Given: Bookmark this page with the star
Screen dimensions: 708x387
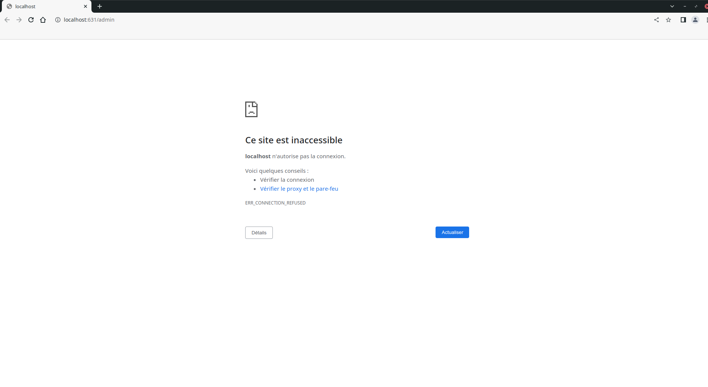Looking at the screenshot, I should [668, 20].
